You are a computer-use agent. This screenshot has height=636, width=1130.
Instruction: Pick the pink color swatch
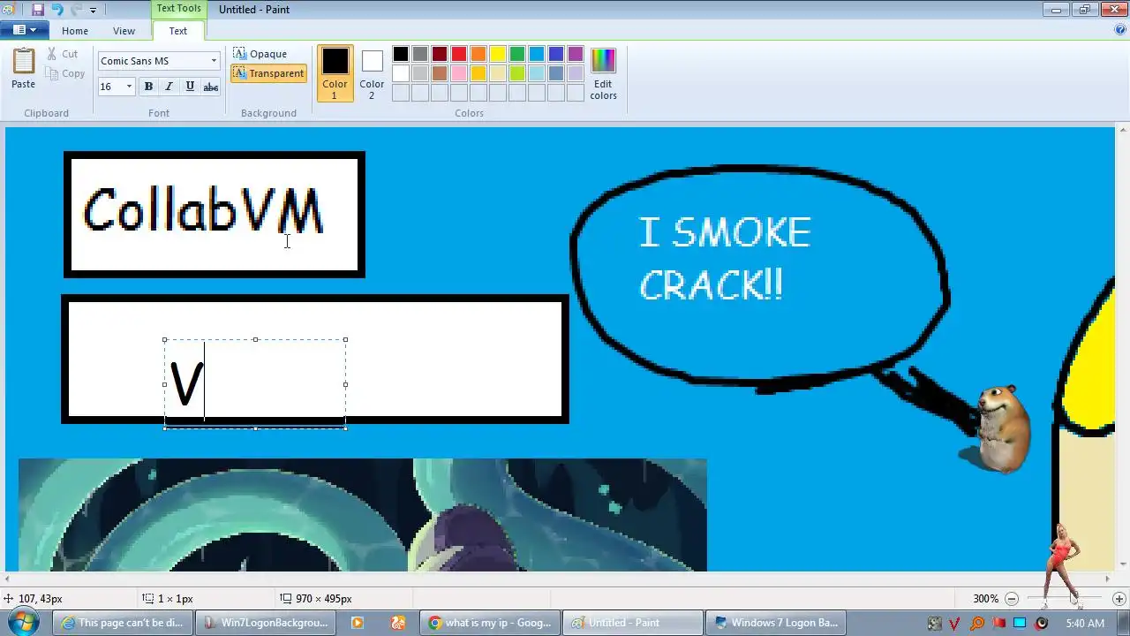click(459, 73)
